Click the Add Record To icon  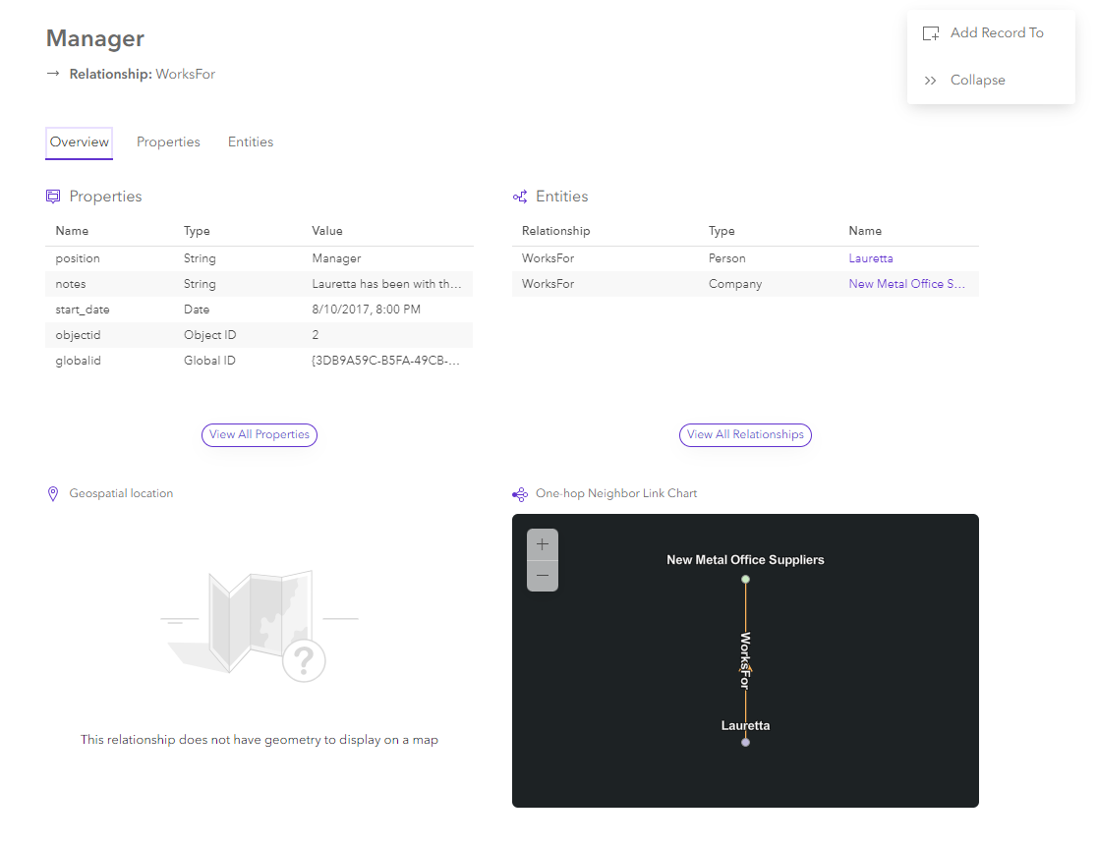click(930, 32)
